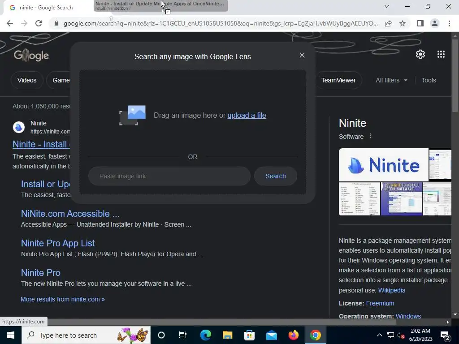
Task: Open the knowledge panel three-dot options
Action: [x=371, y=136]
